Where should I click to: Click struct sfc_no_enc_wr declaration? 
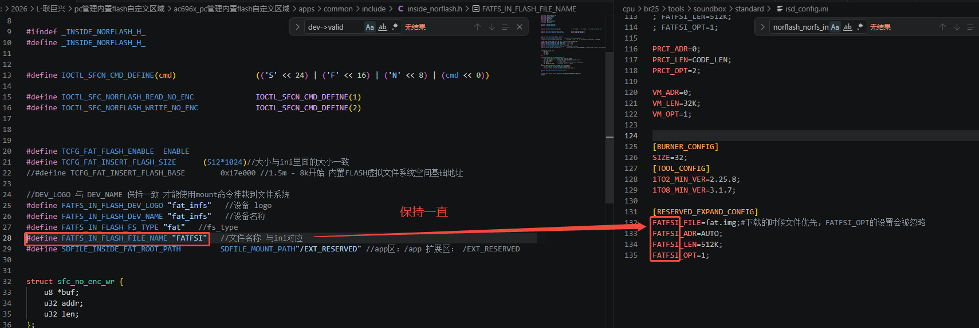coord(74,281)
